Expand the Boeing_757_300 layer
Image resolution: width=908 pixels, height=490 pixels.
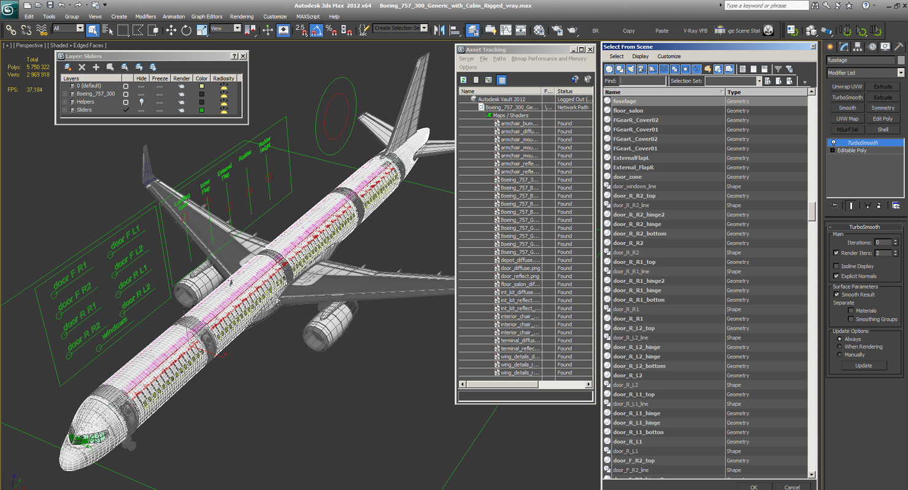[64, 94]
